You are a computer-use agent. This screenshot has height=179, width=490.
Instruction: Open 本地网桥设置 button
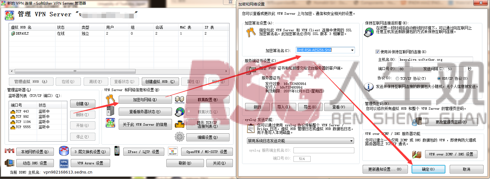pos(34,152)
